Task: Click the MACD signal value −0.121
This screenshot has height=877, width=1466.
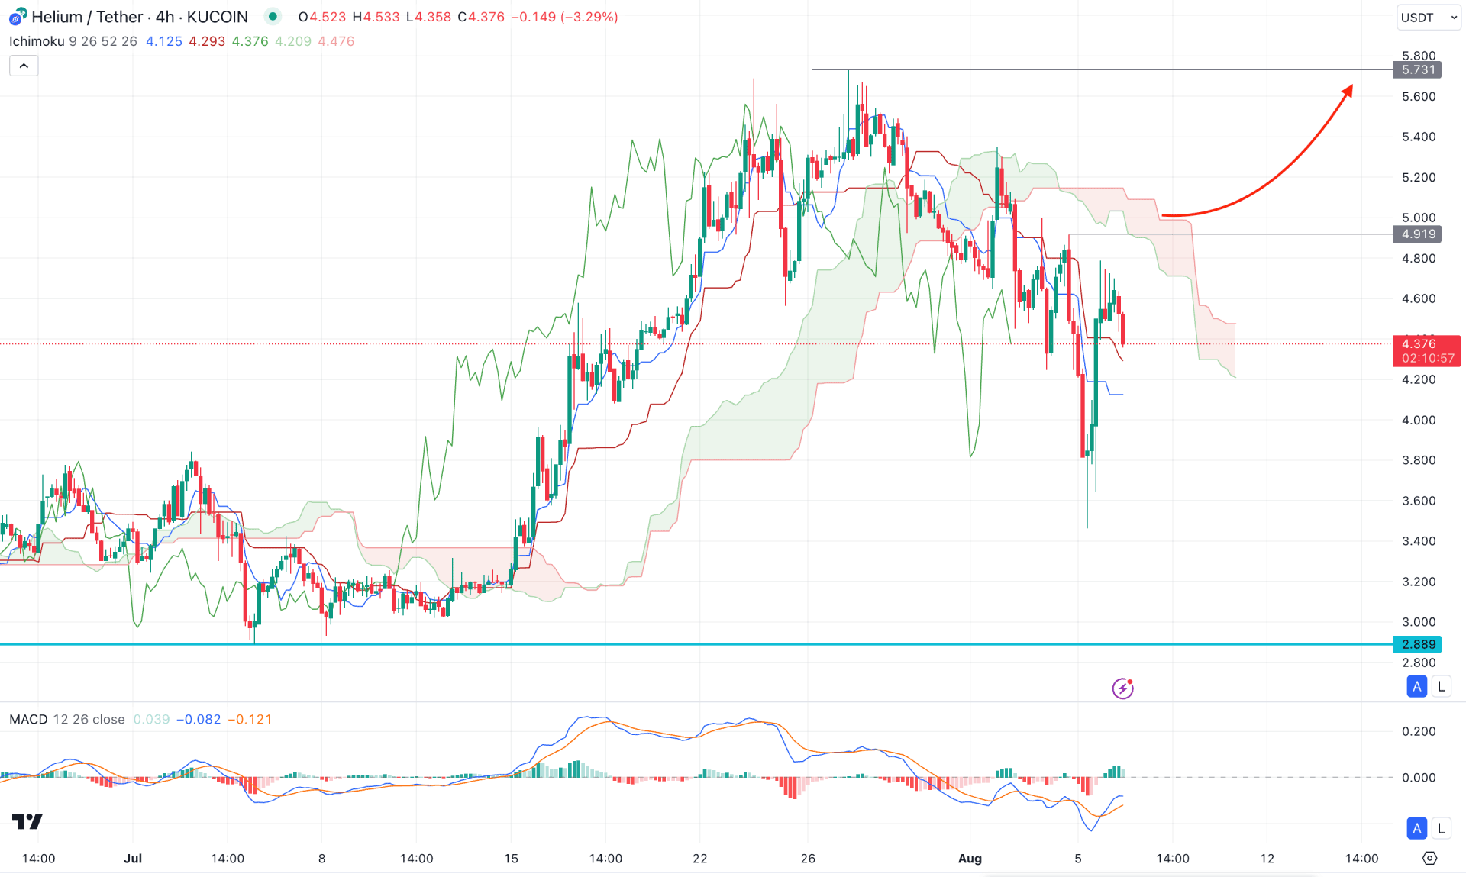Action: coord(250,719)
